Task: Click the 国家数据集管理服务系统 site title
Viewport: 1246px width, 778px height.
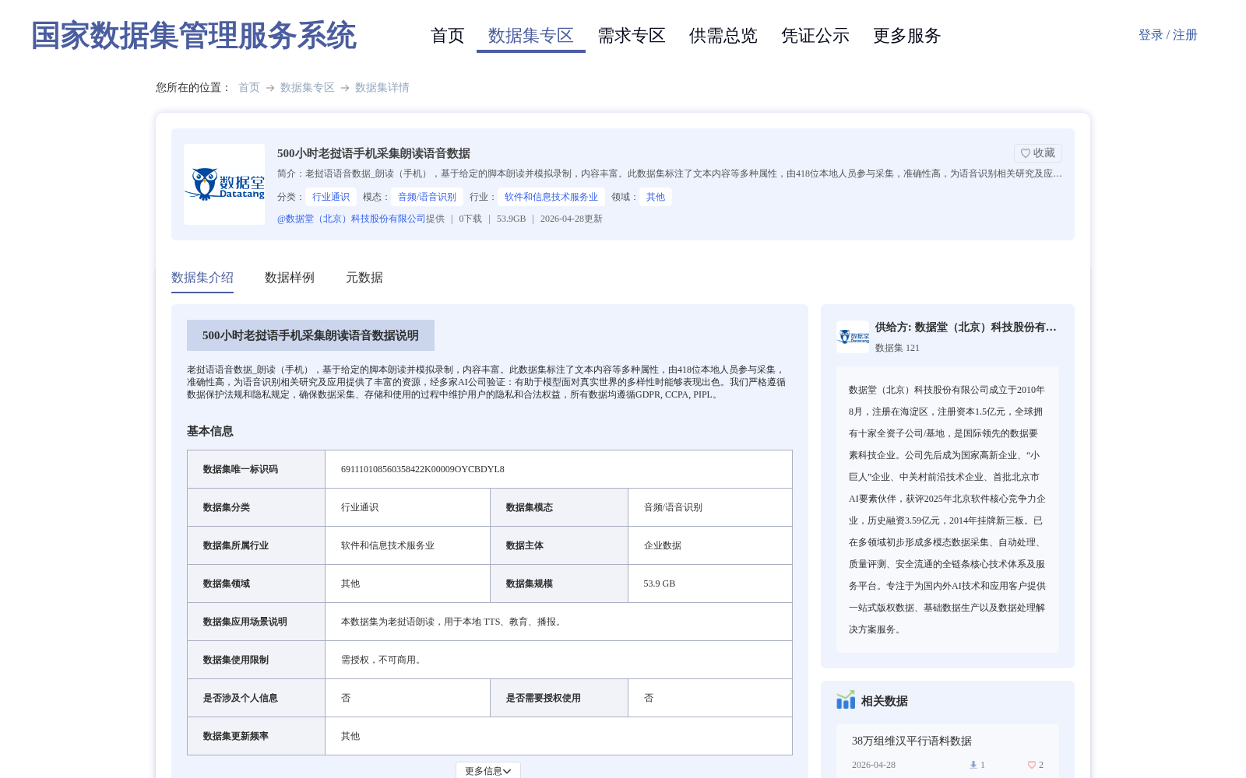Action: 193,36
